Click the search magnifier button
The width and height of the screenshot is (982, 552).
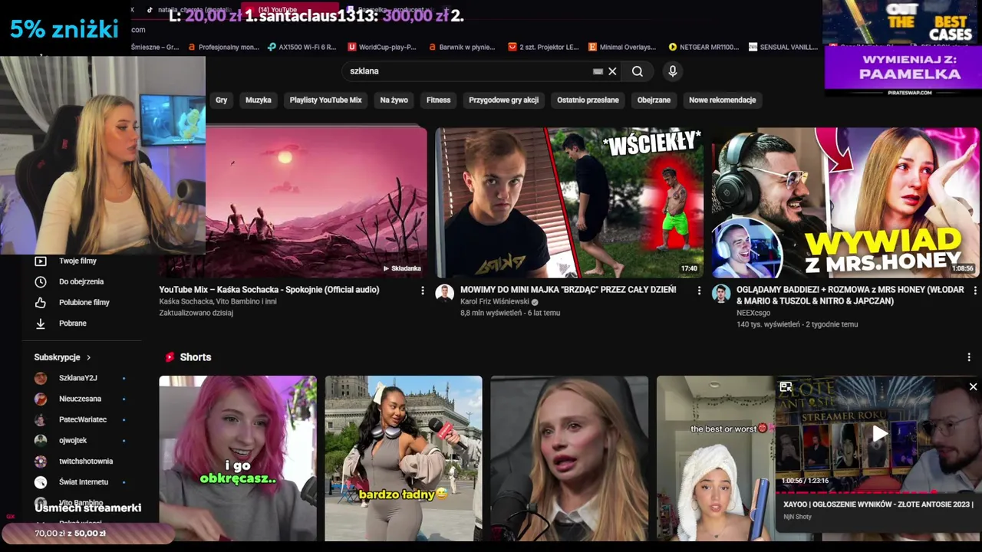coord(638,71)
